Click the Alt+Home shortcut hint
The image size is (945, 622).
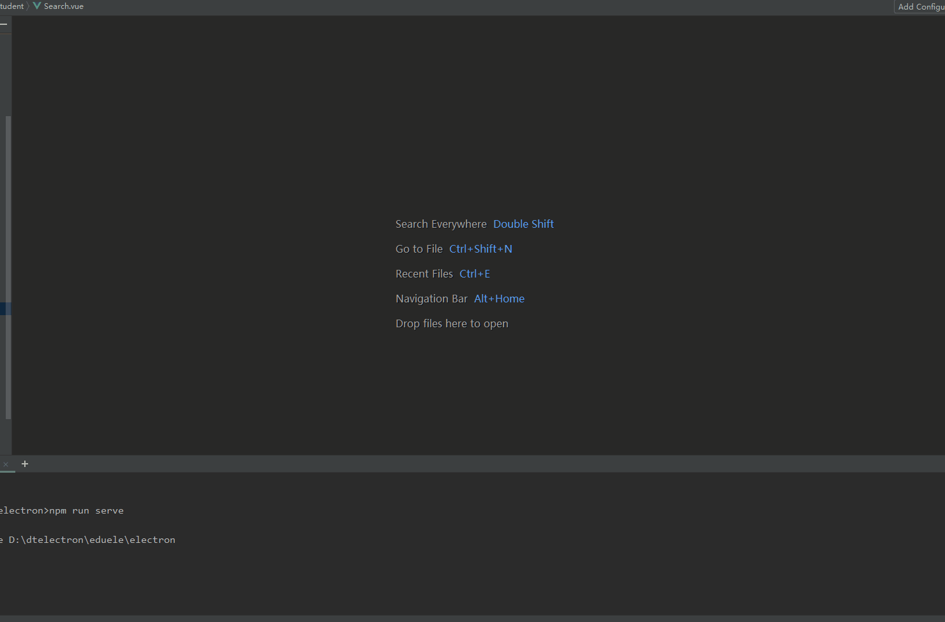499,299
